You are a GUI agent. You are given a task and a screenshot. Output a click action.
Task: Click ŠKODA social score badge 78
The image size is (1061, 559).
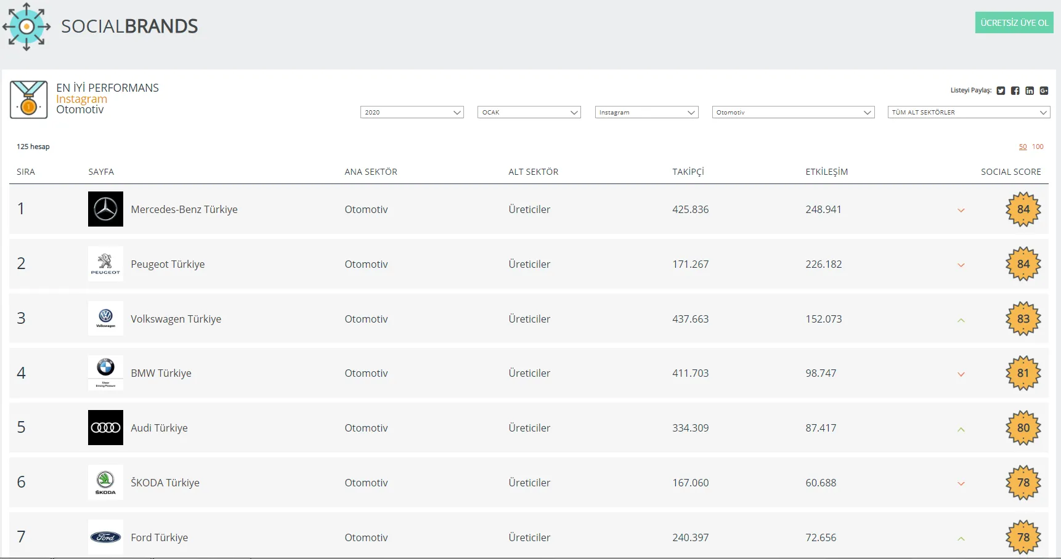[x=1023, y=483]
